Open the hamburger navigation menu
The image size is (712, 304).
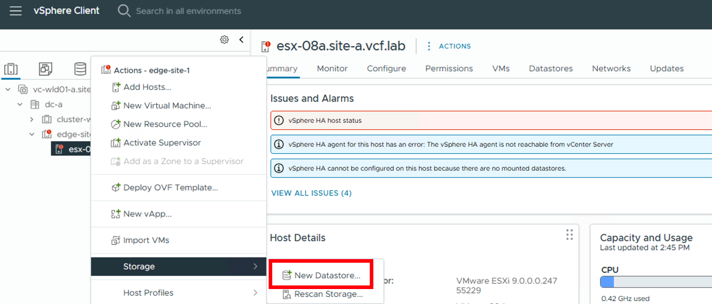tap(16, 11)
